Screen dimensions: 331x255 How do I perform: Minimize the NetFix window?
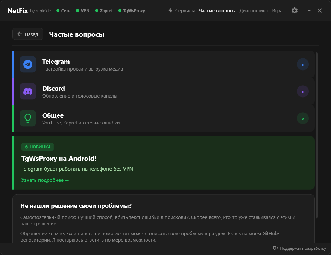pos(309,10)
